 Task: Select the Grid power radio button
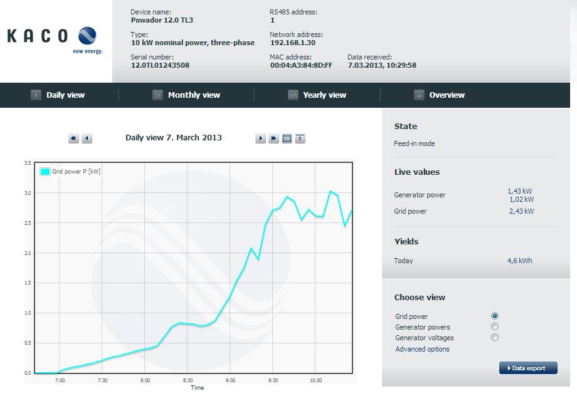point(495,316)
